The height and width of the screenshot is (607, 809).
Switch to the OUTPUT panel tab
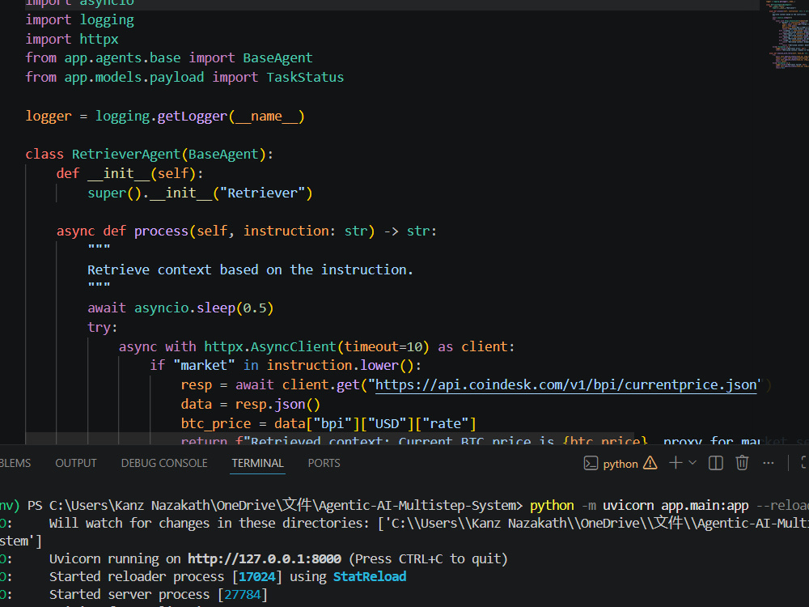pos(76,463)
